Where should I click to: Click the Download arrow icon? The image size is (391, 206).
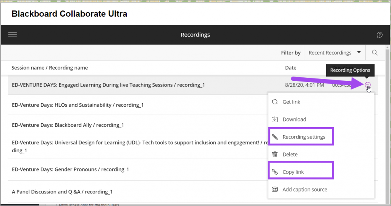pos(275,119)
